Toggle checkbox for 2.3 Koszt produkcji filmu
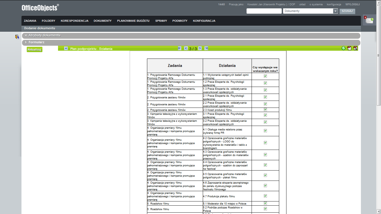 (265, 110)
